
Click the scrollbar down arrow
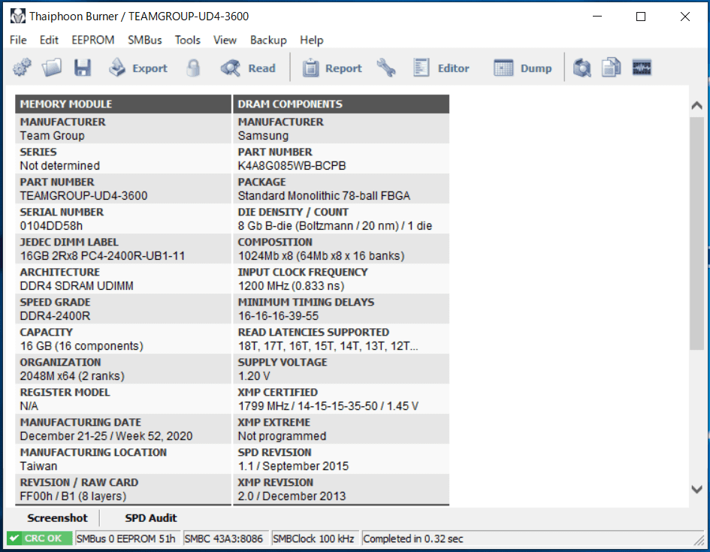697,489
